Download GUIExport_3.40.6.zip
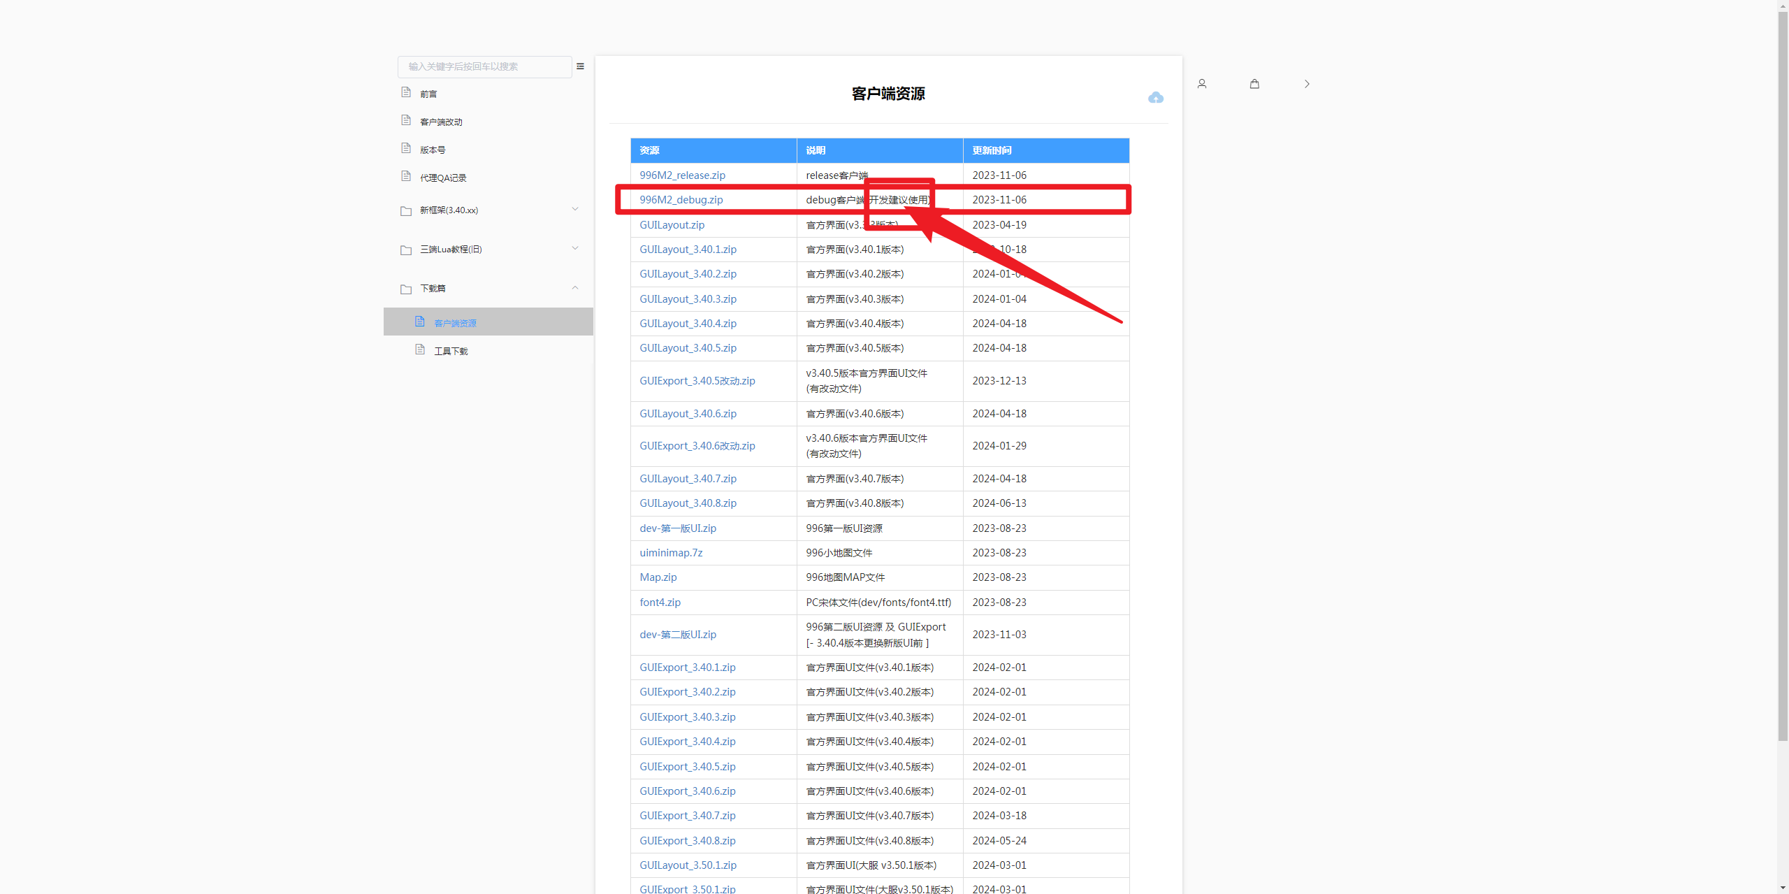1789x894 pixels. 688,791
